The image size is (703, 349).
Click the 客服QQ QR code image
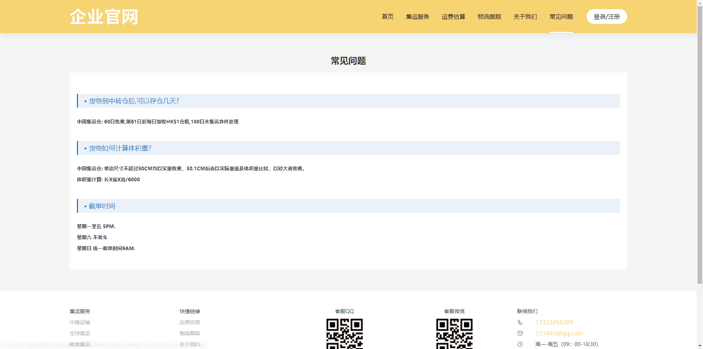[x=345, y=334]
